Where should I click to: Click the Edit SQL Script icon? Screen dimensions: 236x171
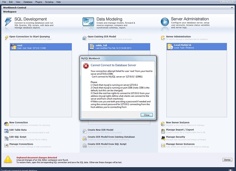tap(6, 138)
